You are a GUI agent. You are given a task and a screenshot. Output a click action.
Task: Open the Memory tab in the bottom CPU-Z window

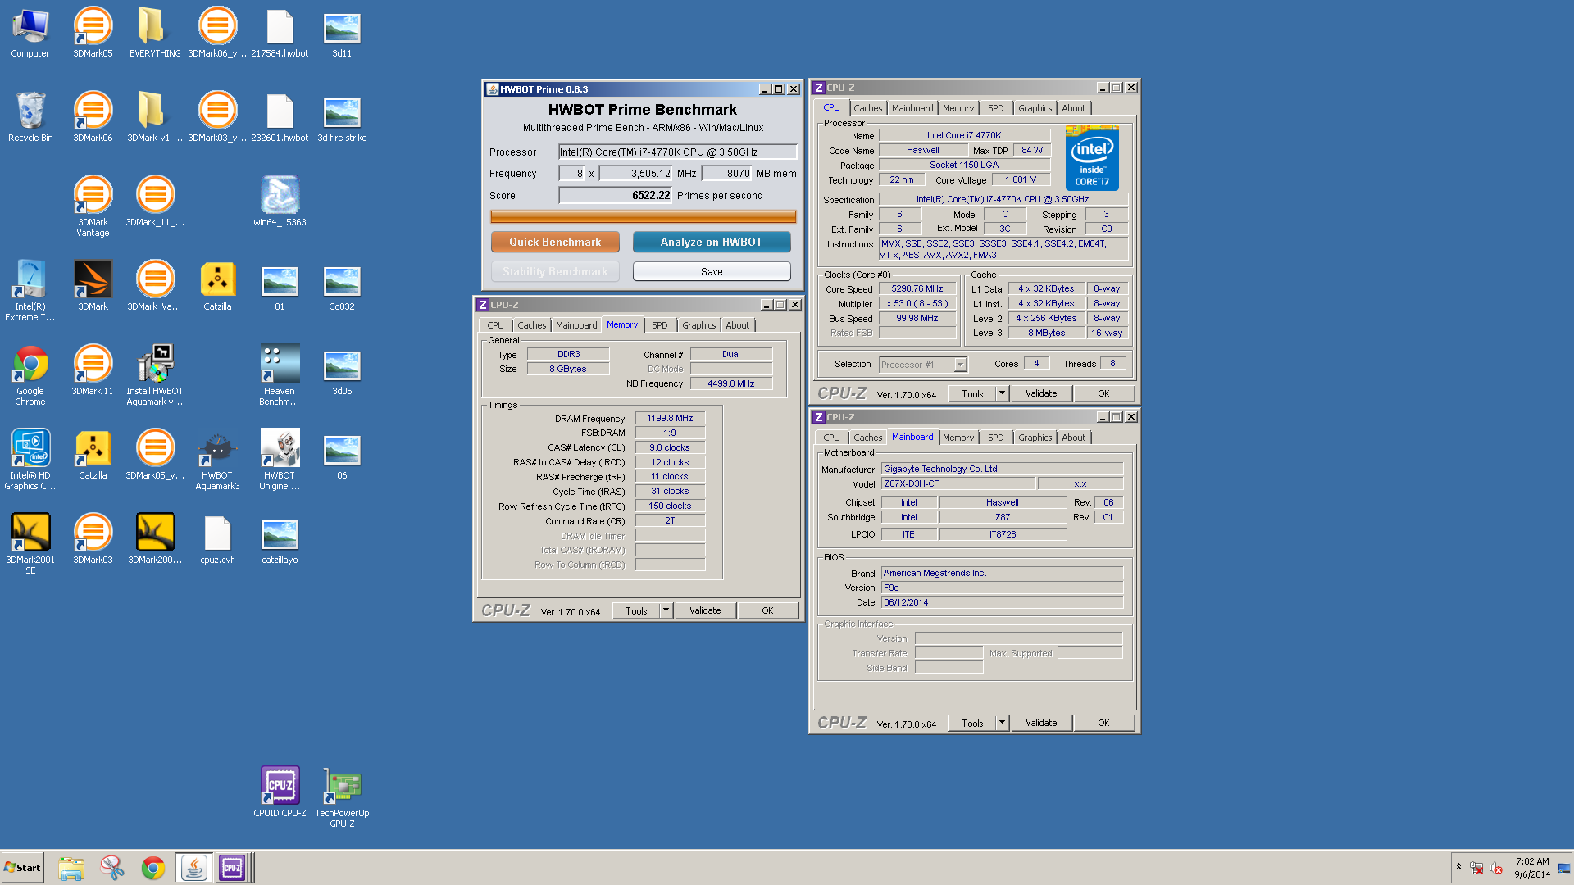tap(958, 438)
